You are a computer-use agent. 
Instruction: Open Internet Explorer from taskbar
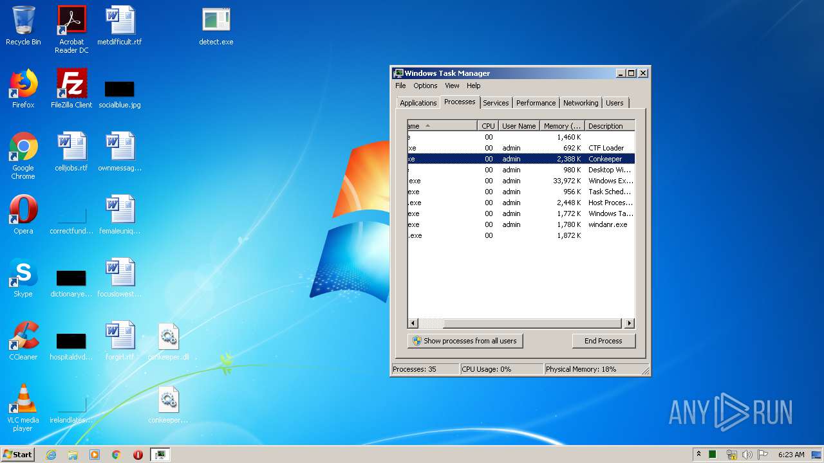point(51,455)
